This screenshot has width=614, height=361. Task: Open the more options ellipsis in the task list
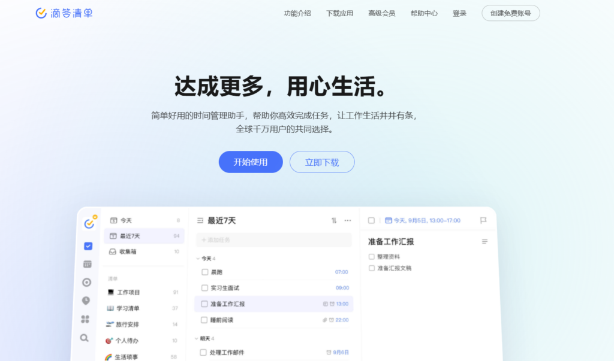(348, 220)
